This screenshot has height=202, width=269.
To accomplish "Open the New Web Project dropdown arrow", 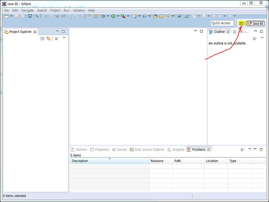I will 139,16.
